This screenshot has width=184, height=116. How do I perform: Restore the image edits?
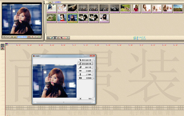tap(85, 78)
